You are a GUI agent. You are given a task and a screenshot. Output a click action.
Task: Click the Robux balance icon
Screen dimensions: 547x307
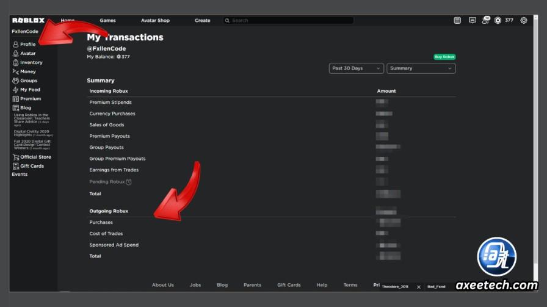(x=498, y=21)
